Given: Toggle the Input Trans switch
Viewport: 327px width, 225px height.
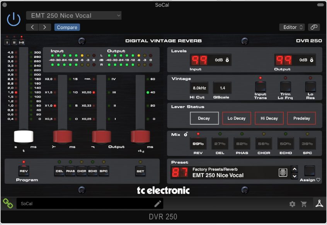Looking at the screenshot, I should pyautogui.click(x=261, y=87).
